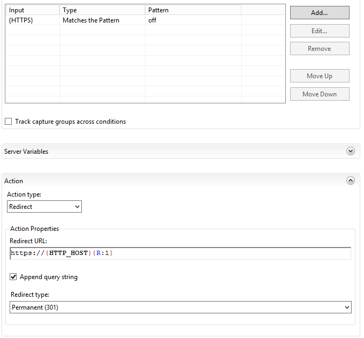Sort by the Input column header

click(x=33, y=10)
